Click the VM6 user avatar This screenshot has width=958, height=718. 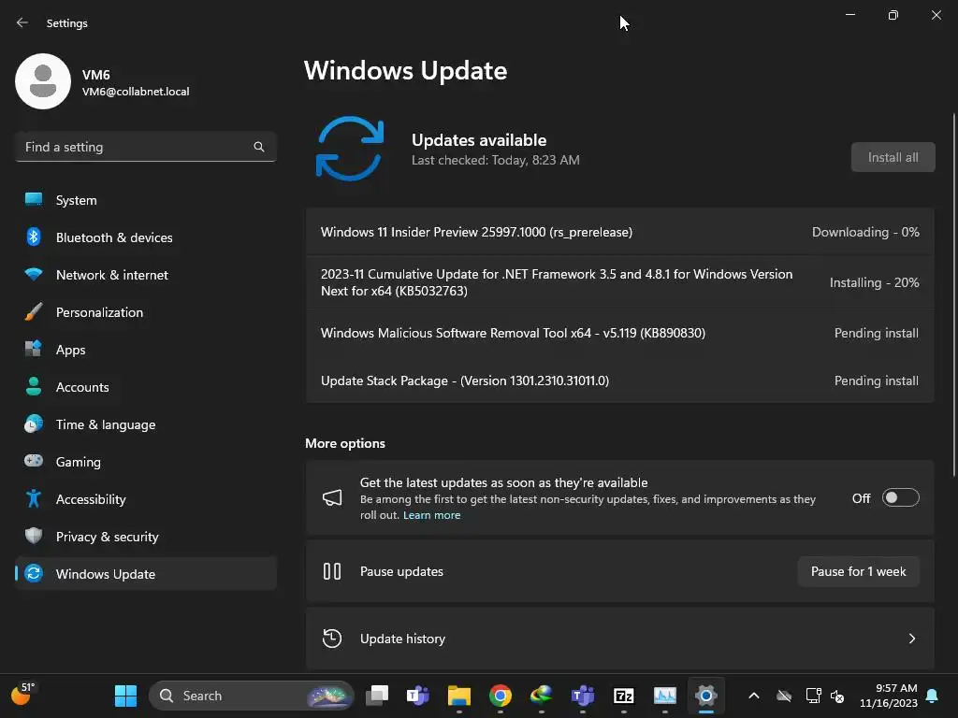click(x=43, y=81)
